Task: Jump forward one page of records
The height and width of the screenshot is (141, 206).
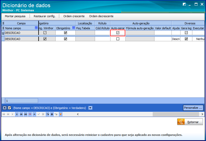Action: coord(21,114)
